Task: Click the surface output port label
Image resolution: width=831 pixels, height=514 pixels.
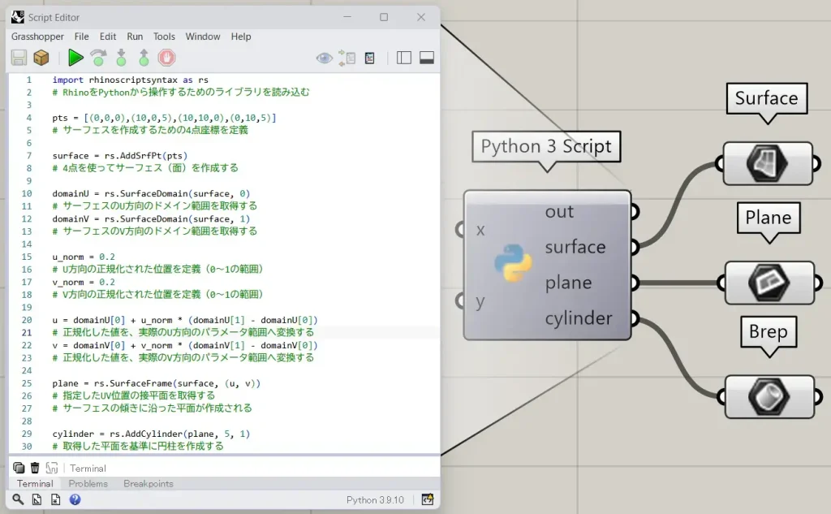Action: click(x=575, y=247)
